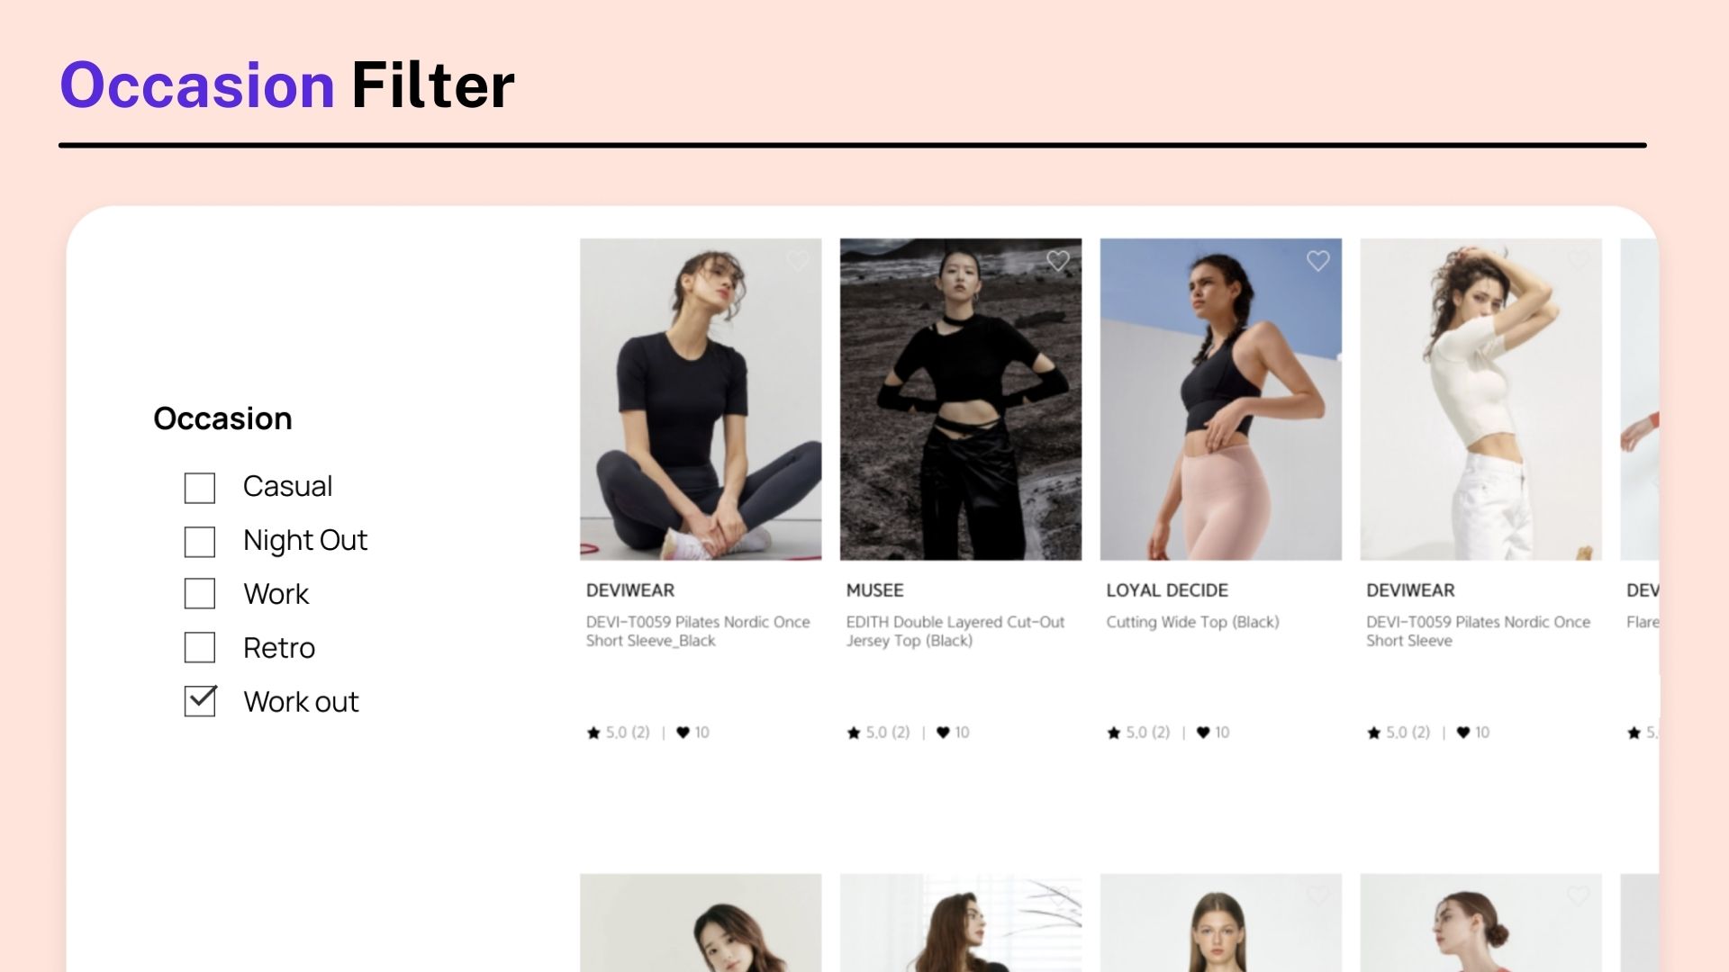
Task: Open EDITH Double Layered Cut-Out Jersey Top
Action: coord(955,631)
